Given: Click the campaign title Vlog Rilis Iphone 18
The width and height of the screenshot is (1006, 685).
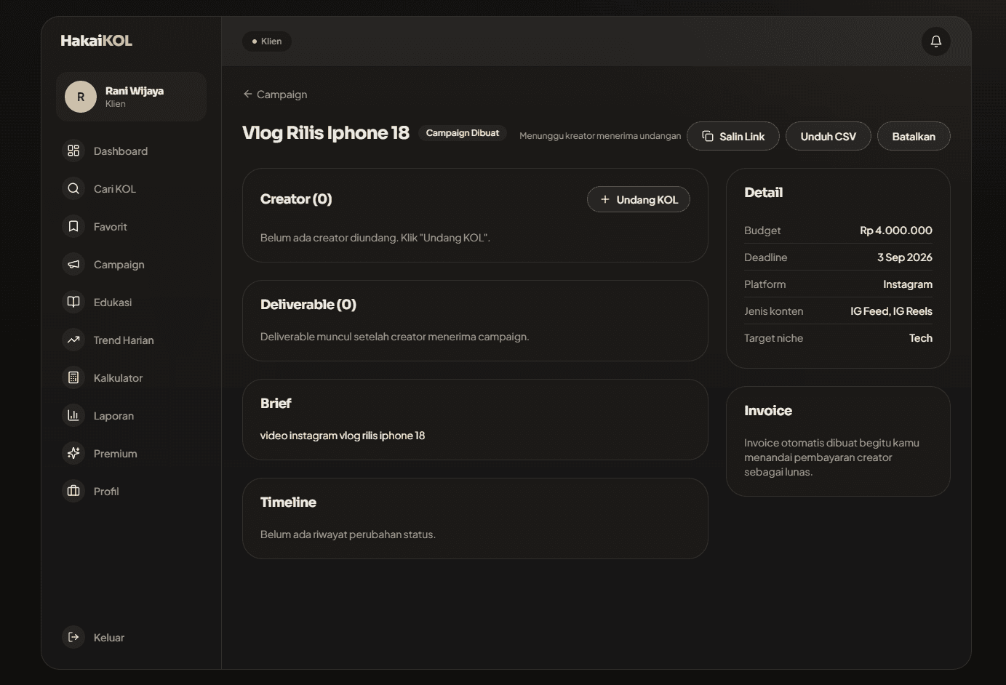Looking at the screenshot, I should tap(326, 133).
